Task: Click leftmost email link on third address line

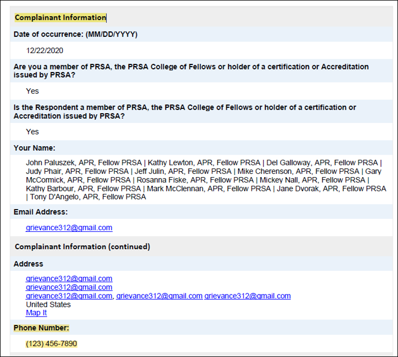Action: [x=69, y=296]
